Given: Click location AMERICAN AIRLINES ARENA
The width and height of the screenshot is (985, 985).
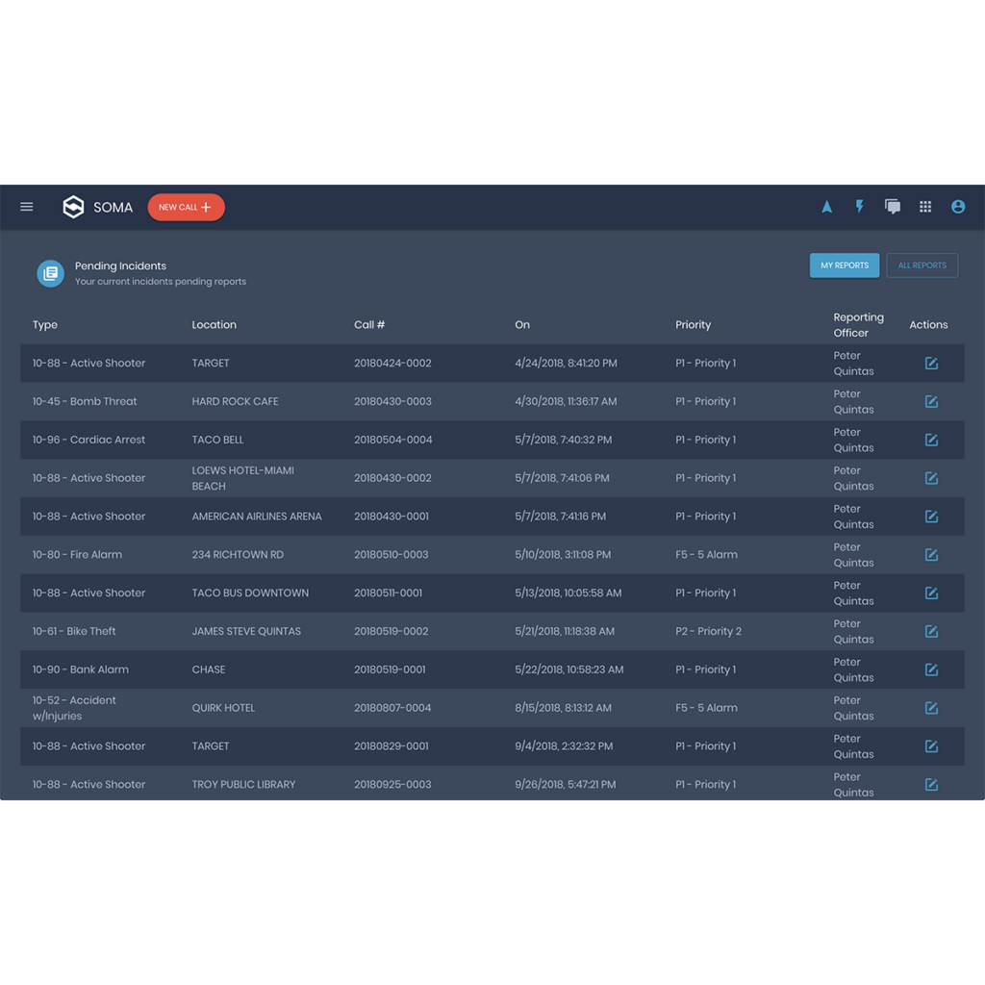Looking at the screenshot, I should (256, 517).
